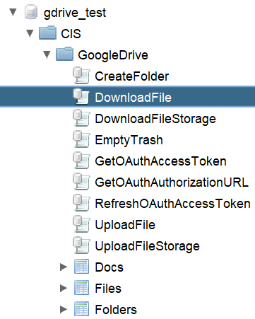Select the GetOAuthAuthorizationURL procedure name

pyautogui.click(x=172, y=182)
